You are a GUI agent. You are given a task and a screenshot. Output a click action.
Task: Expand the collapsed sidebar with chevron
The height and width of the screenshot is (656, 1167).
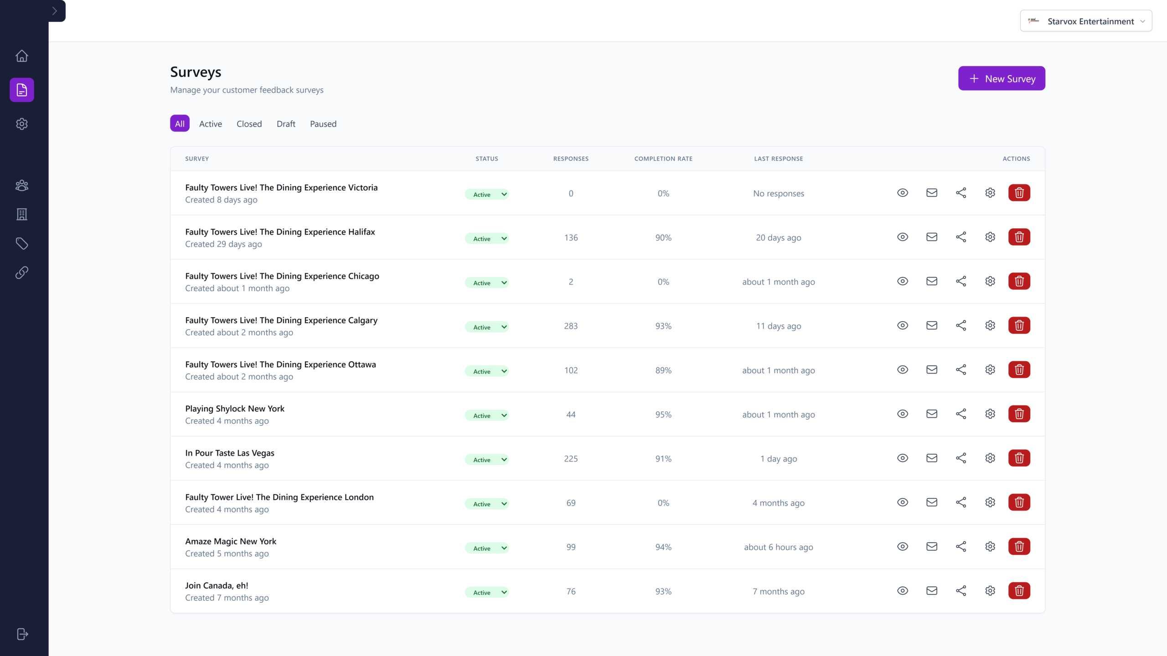[x=55, y=11]
